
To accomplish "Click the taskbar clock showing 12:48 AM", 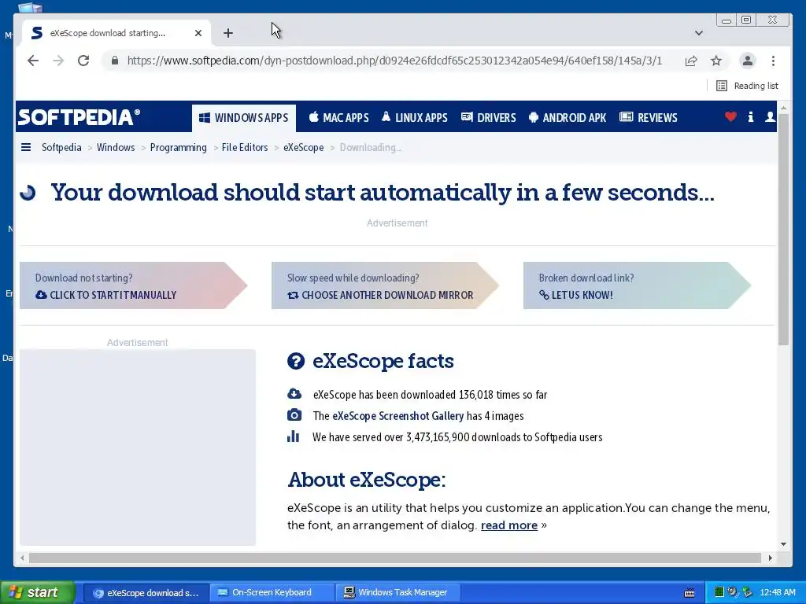I will (x=777, y=593).
